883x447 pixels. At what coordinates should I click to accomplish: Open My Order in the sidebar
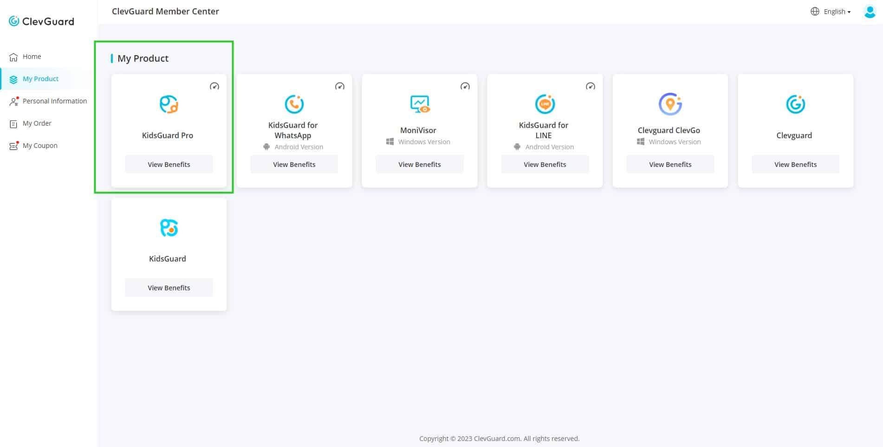tap(37, 123)
